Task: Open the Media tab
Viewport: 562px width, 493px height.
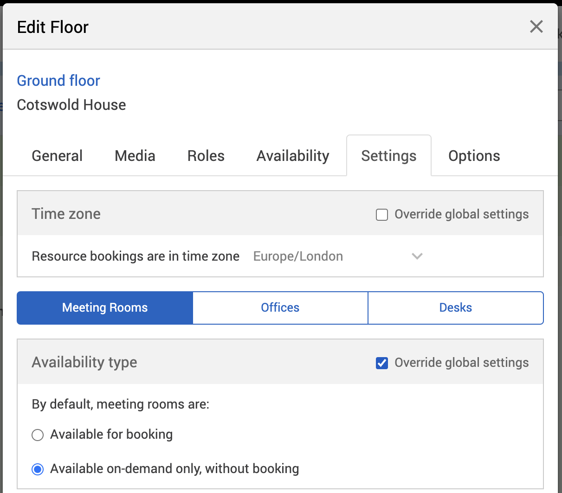Action: pos(135,156)
